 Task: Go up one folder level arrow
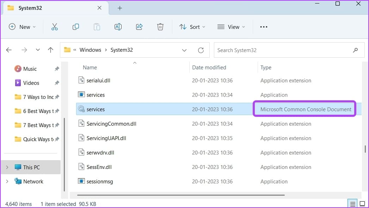point(50,50)
